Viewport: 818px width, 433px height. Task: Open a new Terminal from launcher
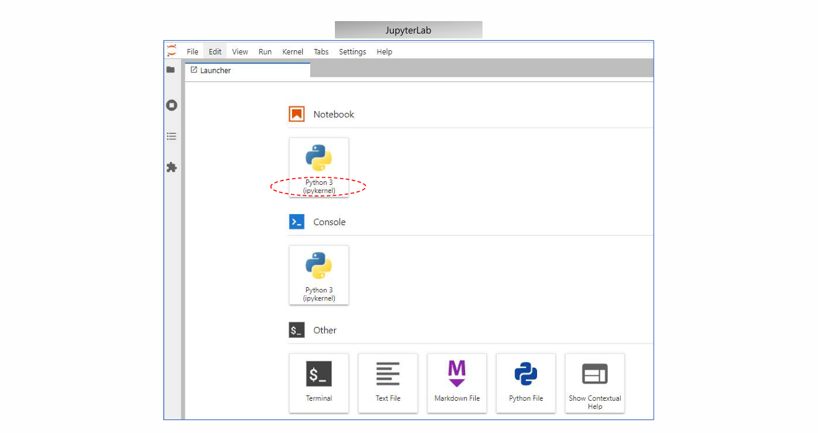point(319,383)
